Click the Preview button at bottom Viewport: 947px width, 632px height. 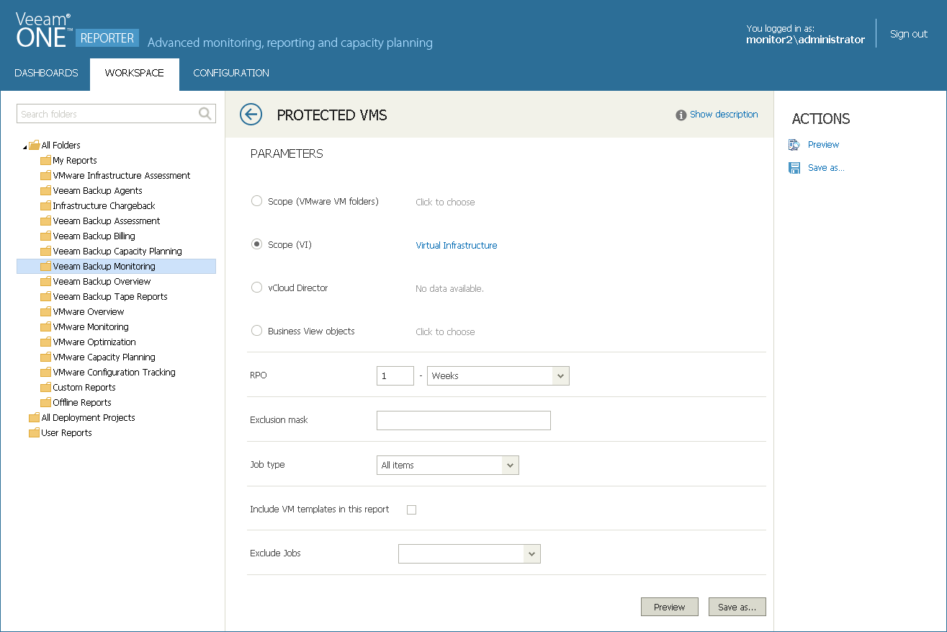(670, 607)
